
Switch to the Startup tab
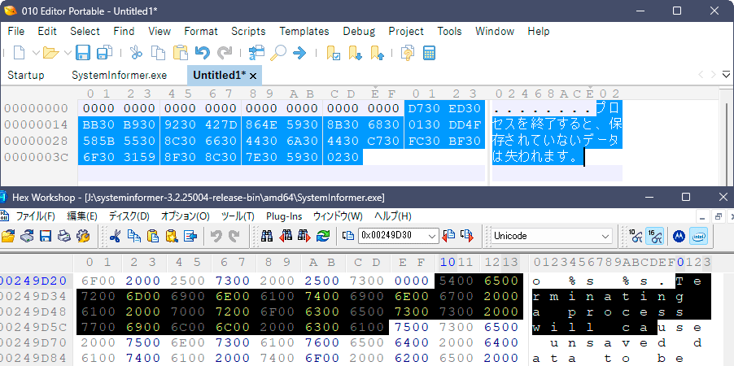click(x=26, y=76)
